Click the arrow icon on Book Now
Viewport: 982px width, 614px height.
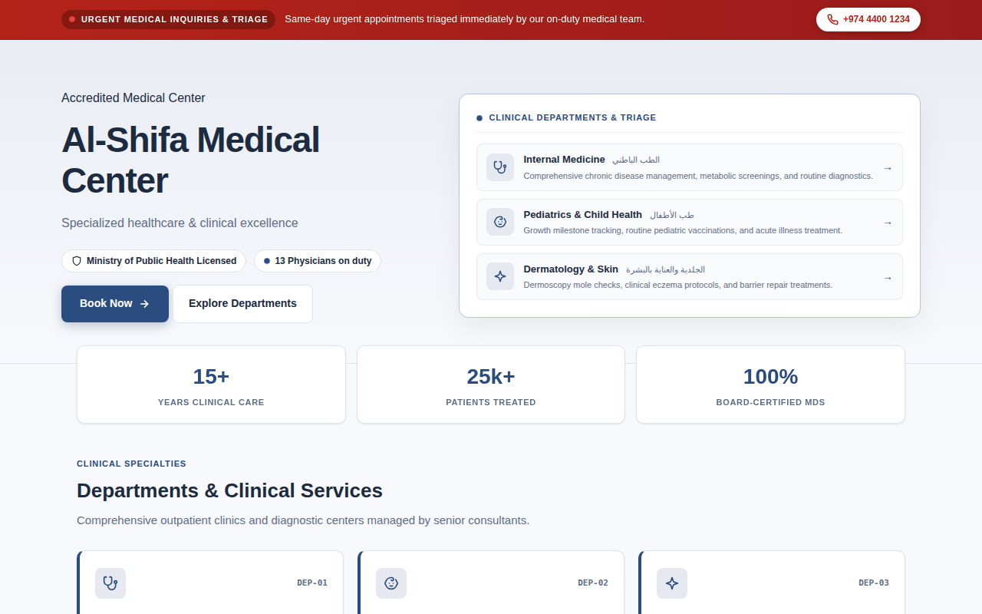[144, 304]
